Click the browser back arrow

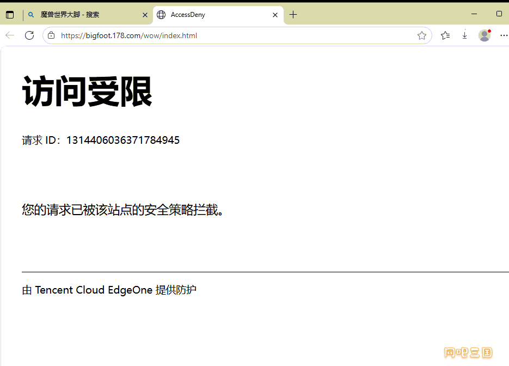[x=10, y=35]
